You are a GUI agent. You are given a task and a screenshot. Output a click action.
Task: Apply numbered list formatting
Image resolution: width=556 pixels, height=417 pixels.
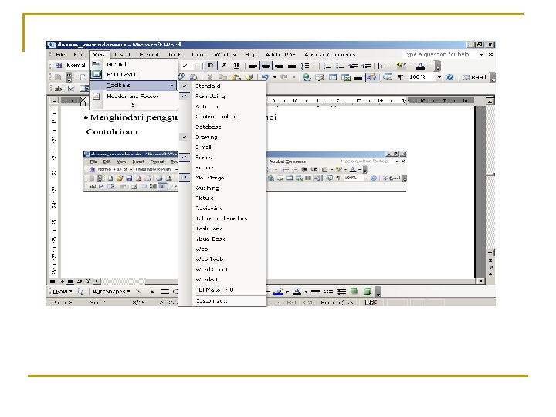pos(327,66)
